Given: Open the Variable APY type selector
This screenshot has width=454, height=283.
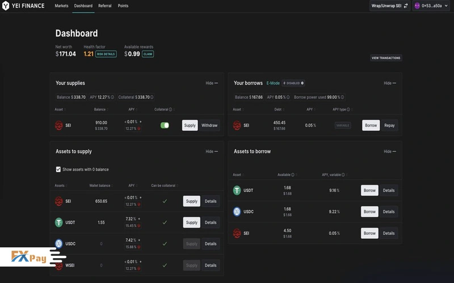Looking at the screenshot, I should (343, 125).
